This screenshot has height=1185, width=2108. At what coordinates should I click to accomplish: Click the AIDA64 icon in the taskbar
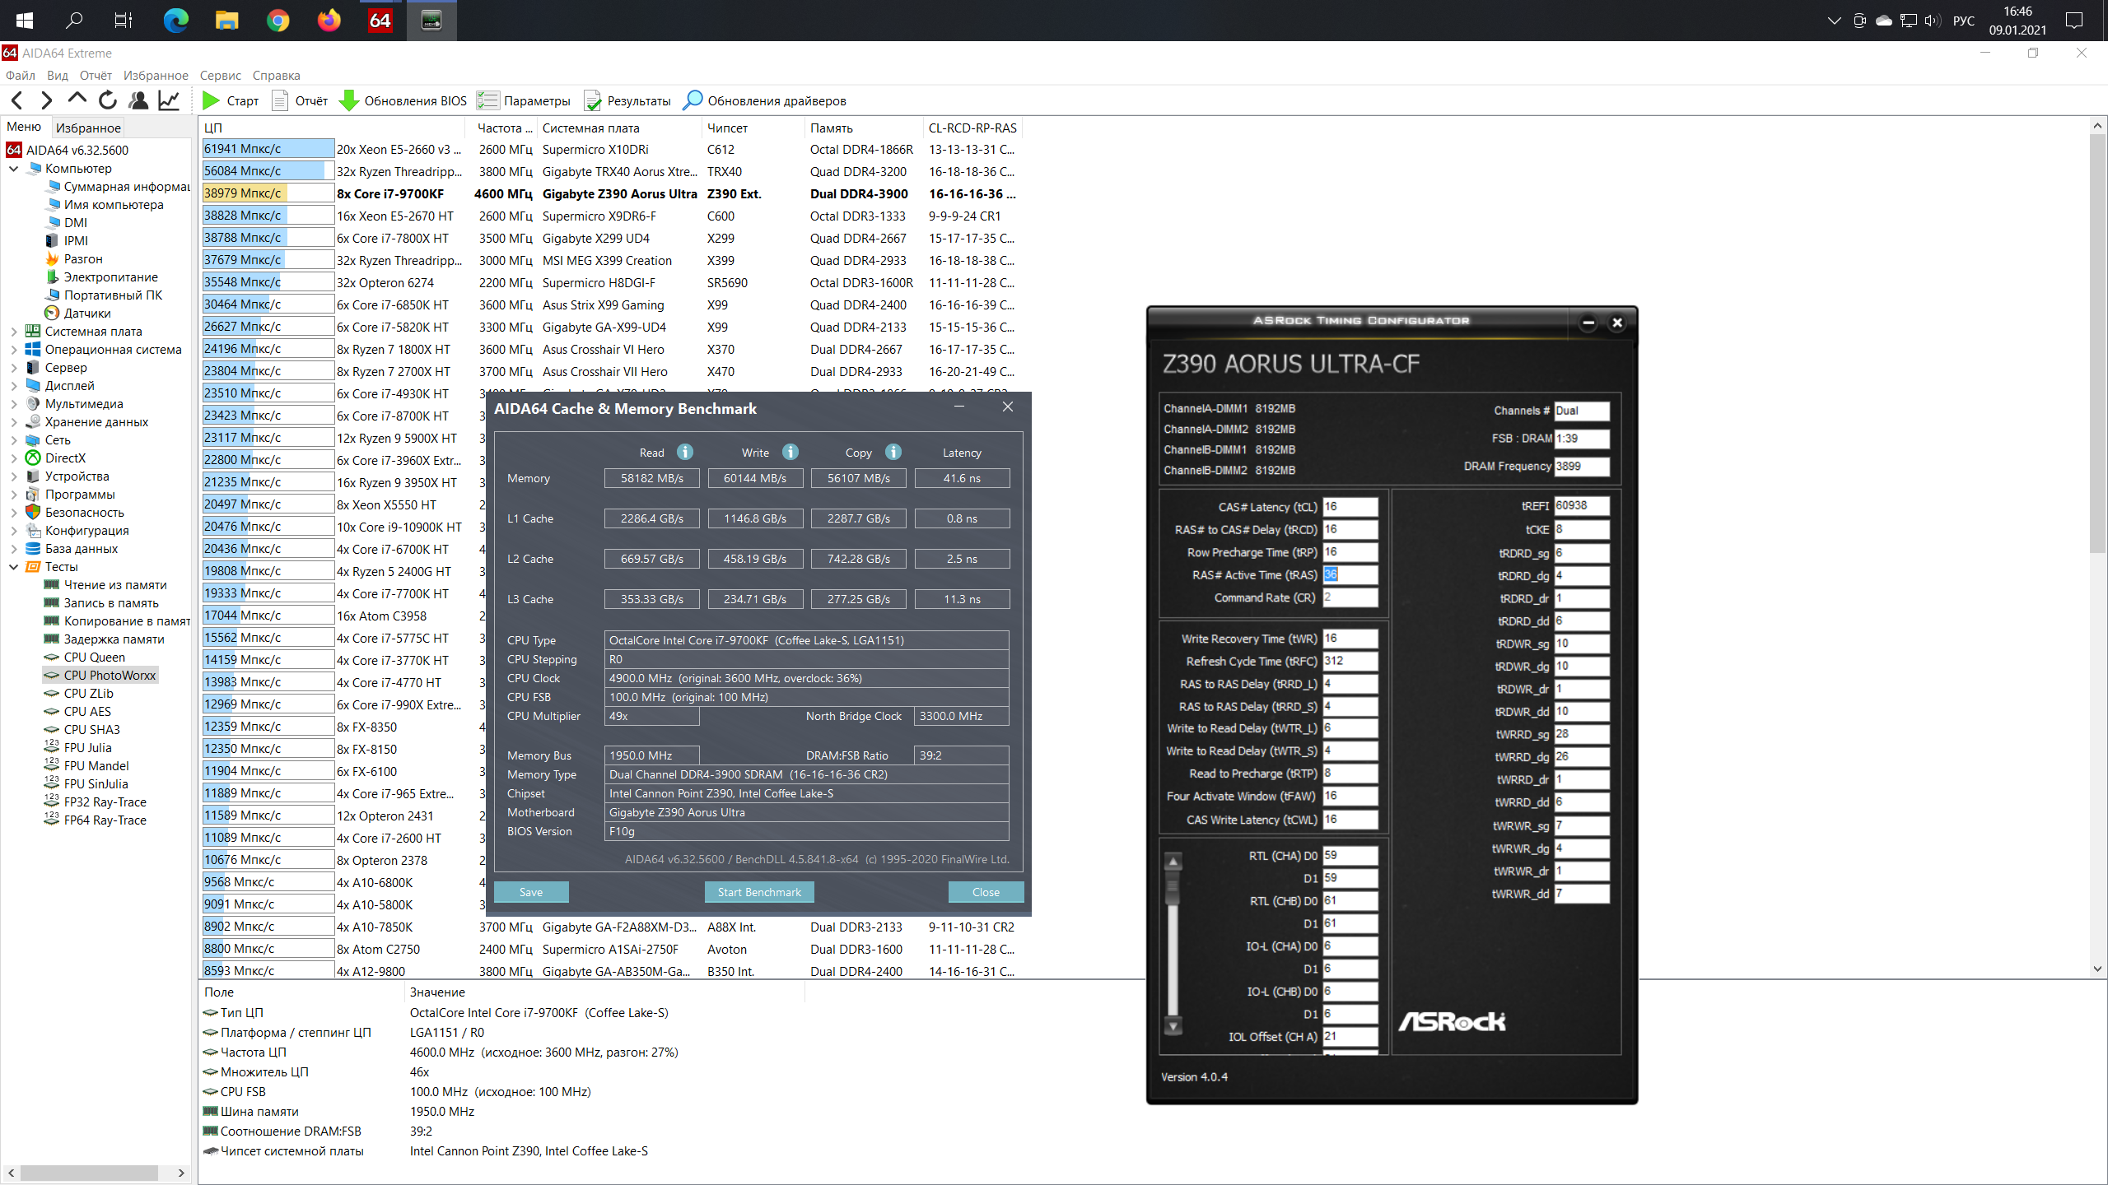pyautogui.click(x=380, y=20)
